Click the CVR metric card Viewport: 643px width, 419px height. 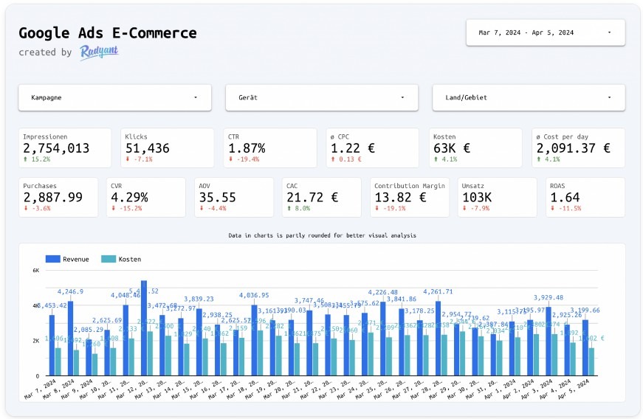click(x=145, y=197)
